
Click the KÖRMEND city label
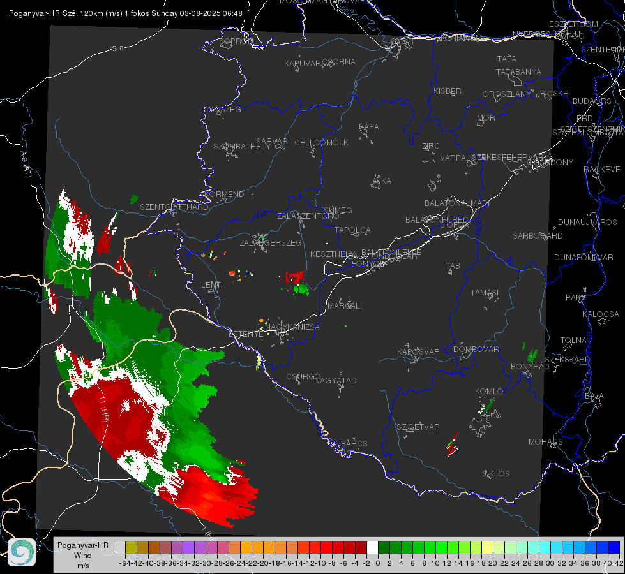(225, 195)
